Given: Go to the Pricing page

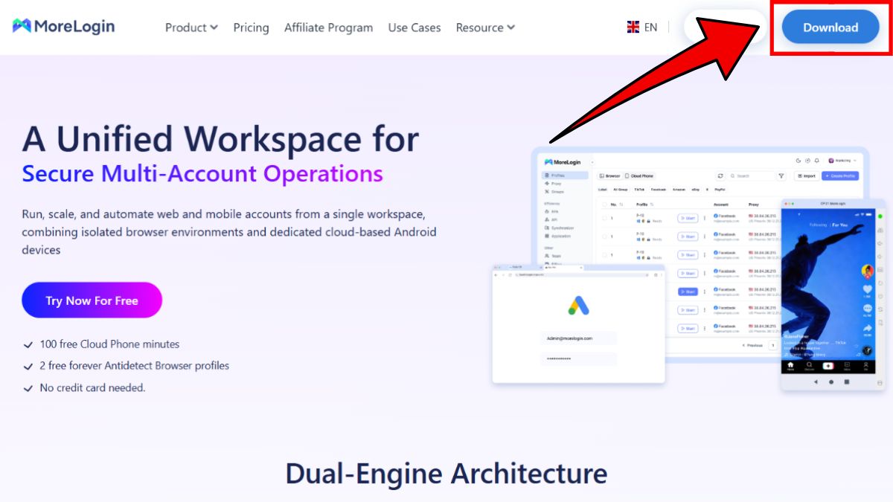Looking at the screenshot, I should point(251,28).
